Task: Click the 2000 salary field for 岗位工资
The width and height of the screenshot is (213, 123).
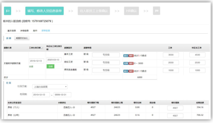Action: pyautogui.click(x=171, y=63)
